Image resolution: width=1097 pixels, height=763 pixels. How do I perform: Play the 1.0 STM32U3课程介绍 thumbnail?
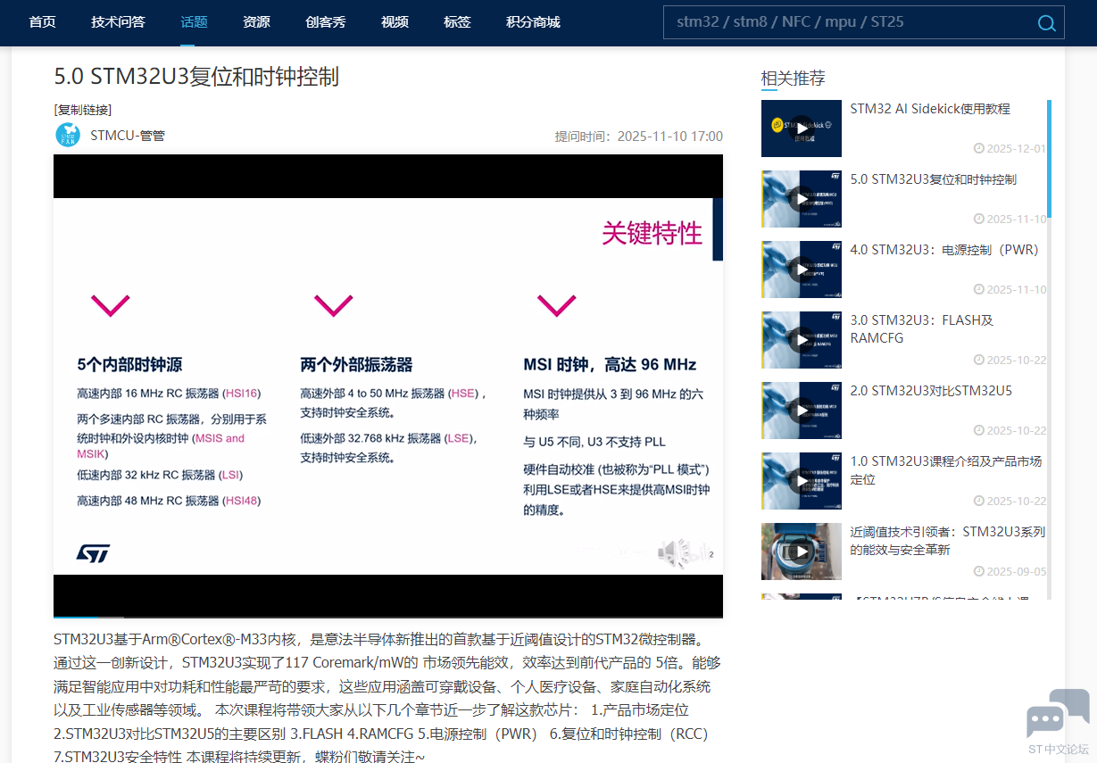802,481
